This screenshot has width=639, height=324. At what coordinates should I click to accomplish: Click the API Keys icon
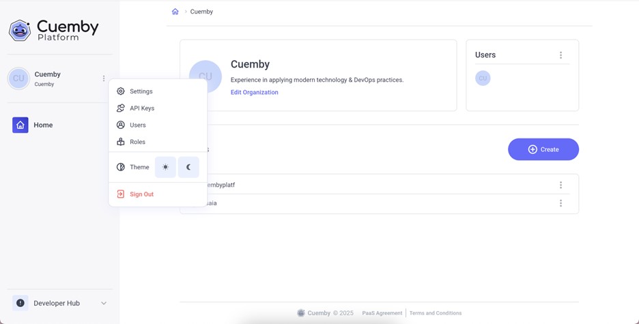tap(121, 108)
